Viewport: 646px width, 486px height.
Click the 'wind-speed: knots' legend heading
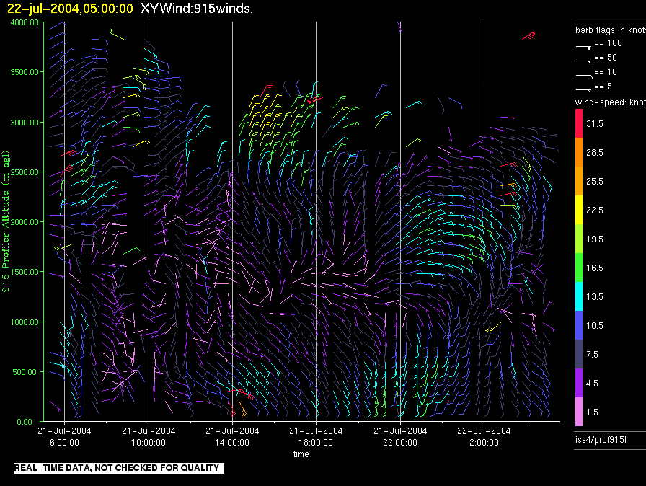pyautogui.click(x=610, y=102)
